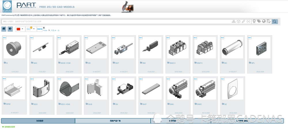288x129 pixels.
Task: Click the Festo breadcrumb link
Action: [45, 30]
